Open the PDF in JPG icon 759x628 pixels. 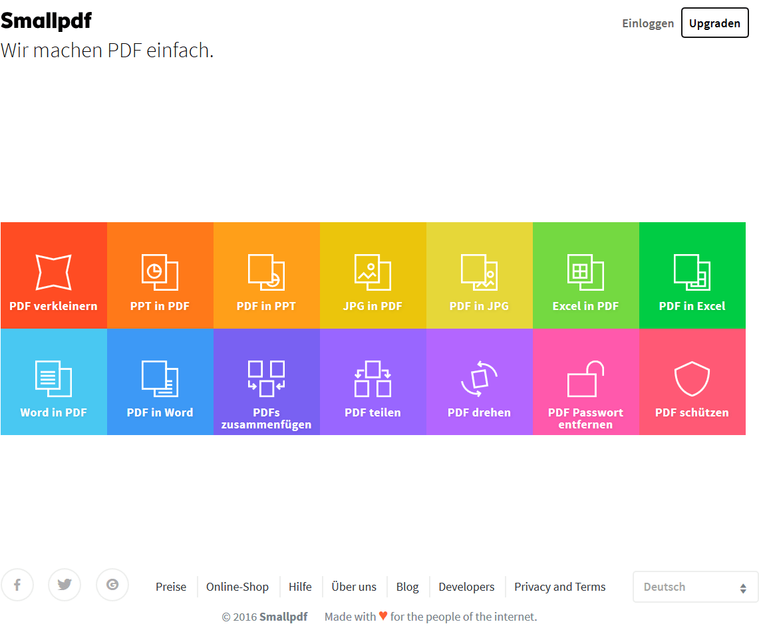(x=479, y=272)
